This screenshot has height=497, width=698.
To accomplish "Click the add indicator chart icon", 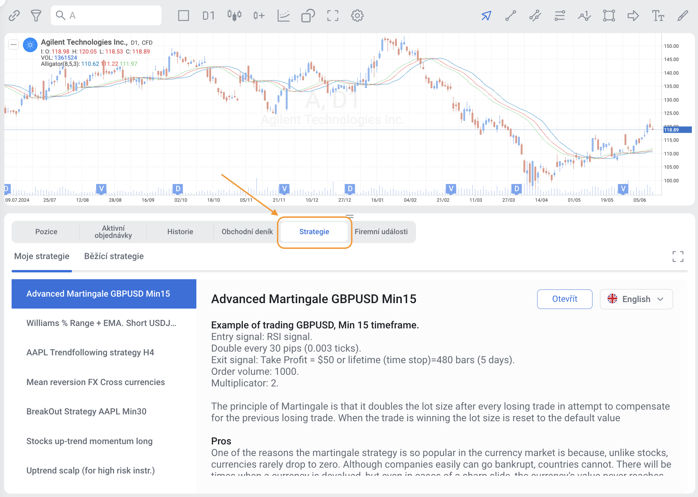I will coord(283,15).
